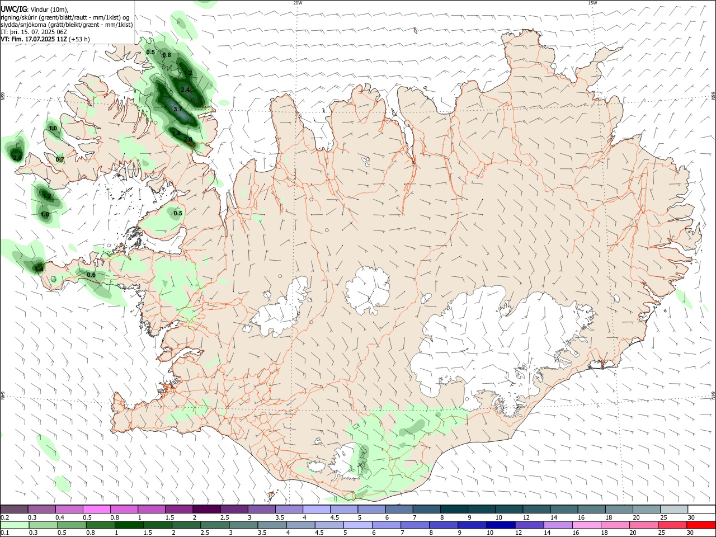The height and width of the screenshot is (537, 716).
Task: Click the 0.5 label beside the 0.8 value
Action: [150, 52]
